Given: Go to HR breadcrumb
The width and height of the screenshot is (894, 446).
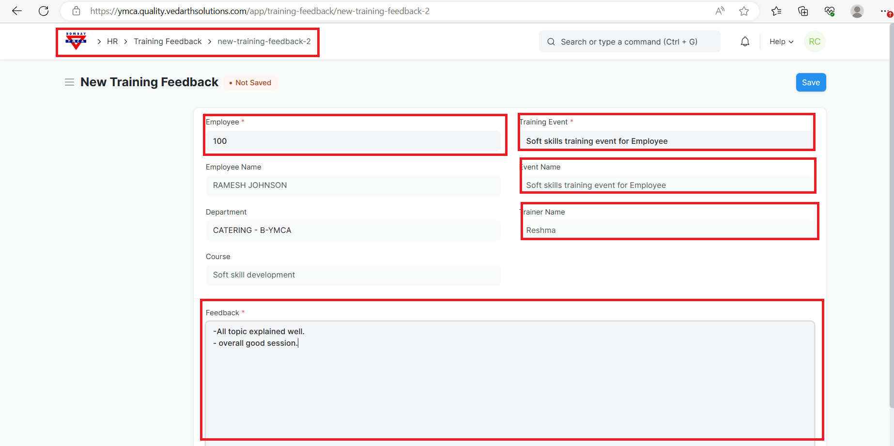Looking at the screenshot, I should 112,42.
